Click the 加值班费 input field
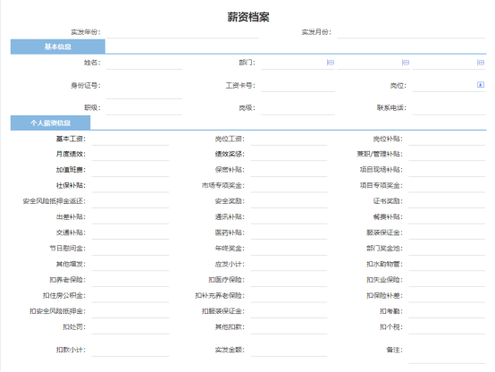 130,171
